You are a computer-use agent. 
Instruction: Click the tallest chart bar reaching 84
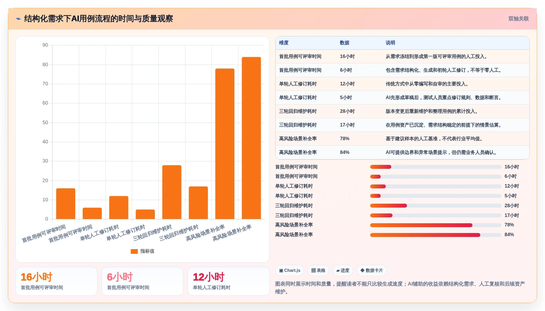[x=251, y=138]
